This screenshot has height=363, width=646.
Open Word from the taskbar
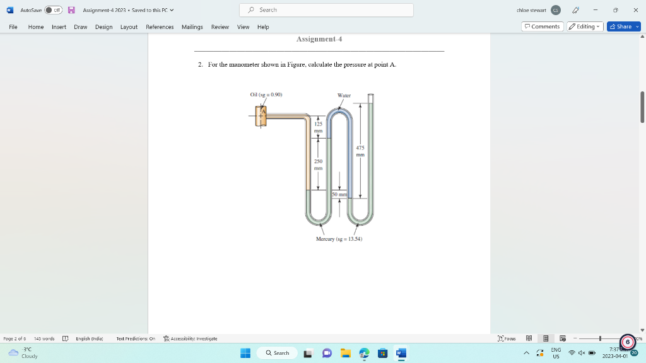pyautogui.click(x=400, y=354)
